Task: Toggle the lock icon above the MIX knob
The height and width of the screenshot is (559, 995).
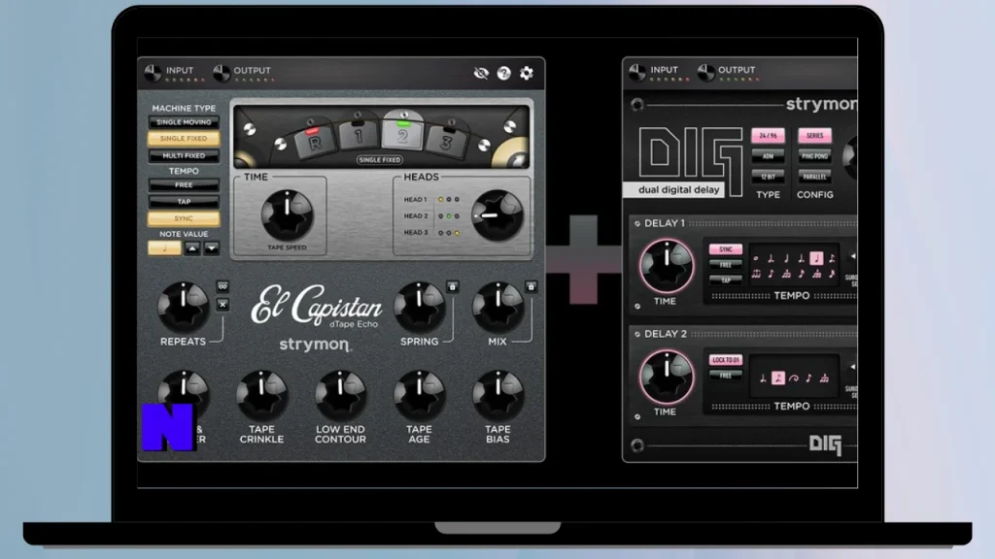Action: point(532,287)
